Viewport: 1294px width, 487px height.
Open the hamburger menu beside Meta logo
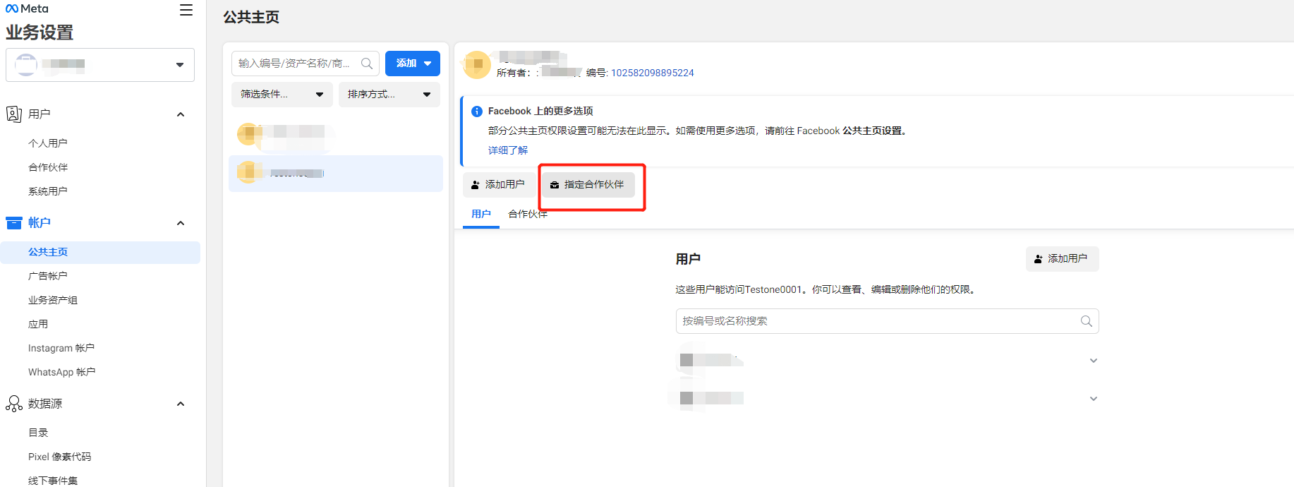(x=186, y=10)
